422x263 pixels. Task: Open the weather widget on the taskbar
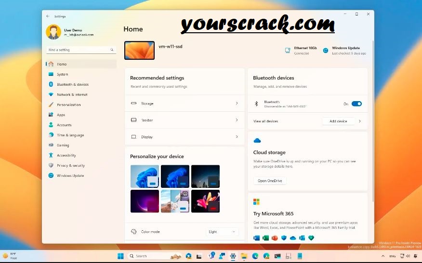pos(10,256)
